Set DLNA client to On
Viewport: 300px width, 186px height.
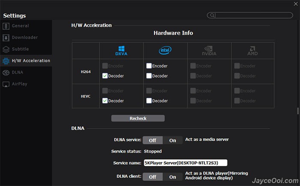173,177
